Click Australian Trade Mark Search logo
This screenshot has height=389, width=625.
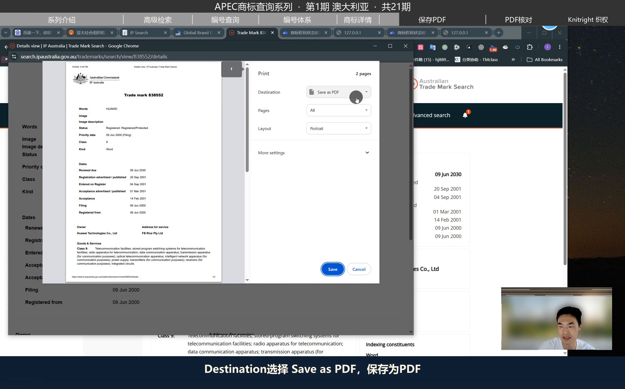(x=443, y=84)
